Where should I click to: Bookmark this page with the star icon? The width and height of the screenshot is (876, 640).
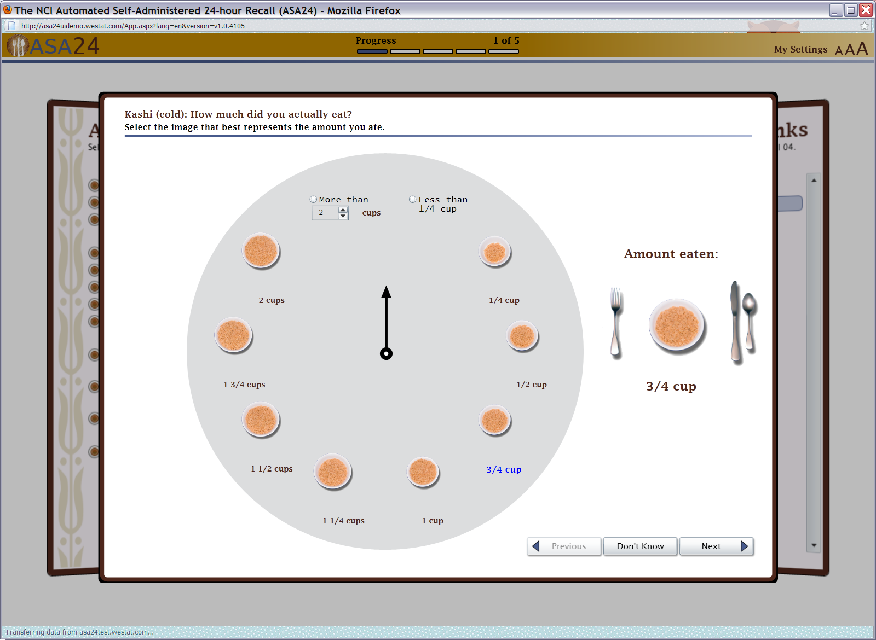[865, 26]
